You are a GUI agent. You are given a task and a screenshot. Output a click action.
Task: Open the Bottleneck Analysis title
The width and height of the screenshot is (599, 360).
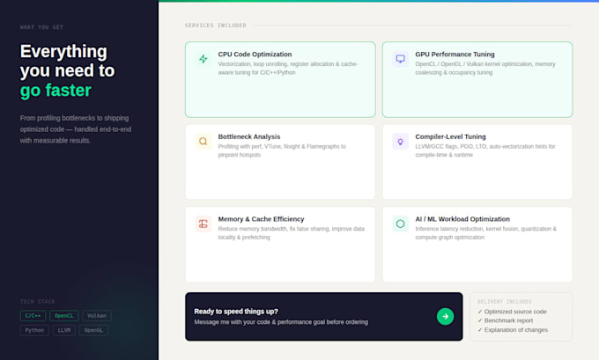249,136
